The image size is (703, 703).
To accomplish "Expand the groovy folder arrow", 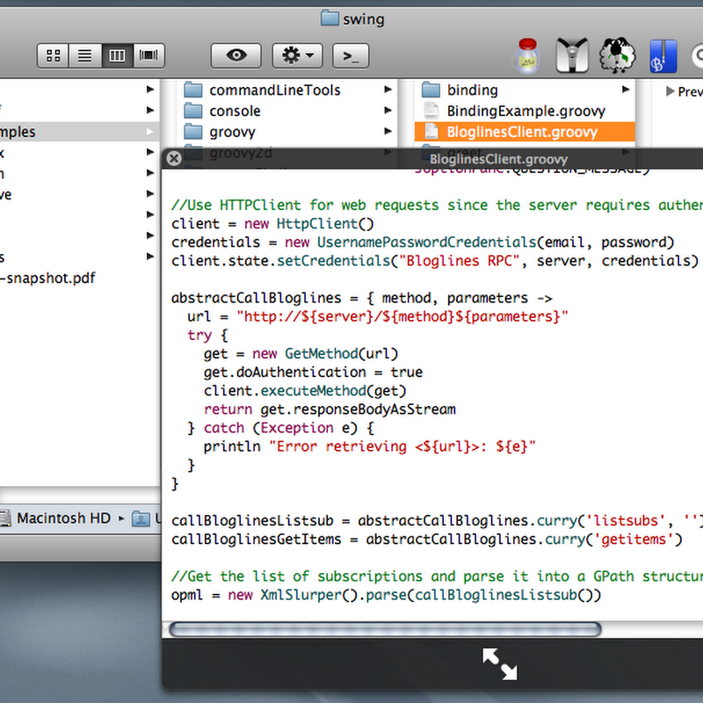I will coord(388,131).
